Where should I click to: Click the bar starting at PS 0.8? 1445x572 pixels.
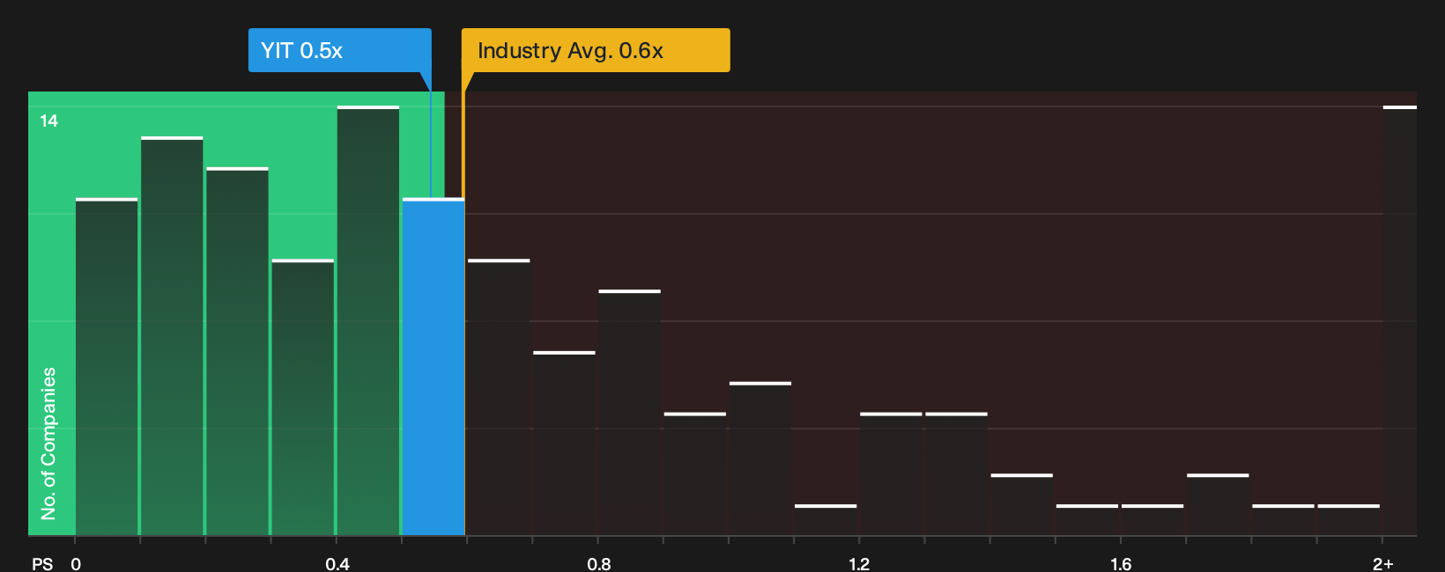point(629,413)
